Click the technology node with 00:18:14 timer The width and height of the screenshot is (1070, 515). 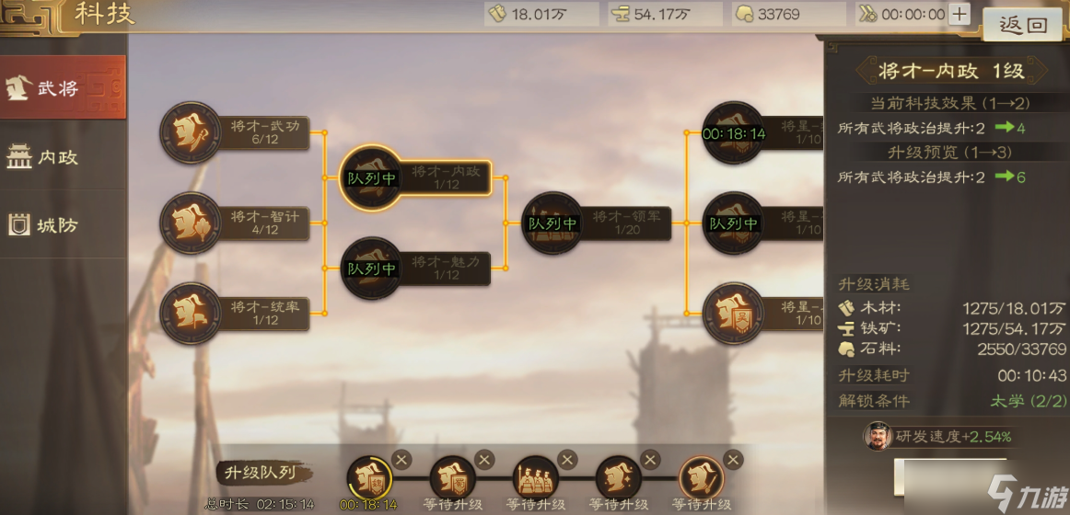point(734,132)
